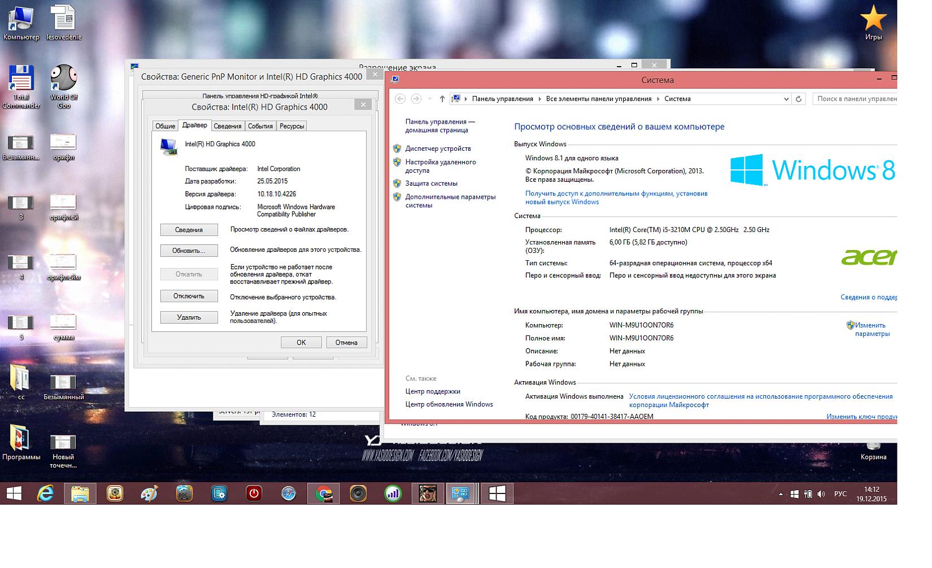This screenshot has height=568, width=932.
Task: Click the volume speaker tray icon
Action: tap(822, 494)
